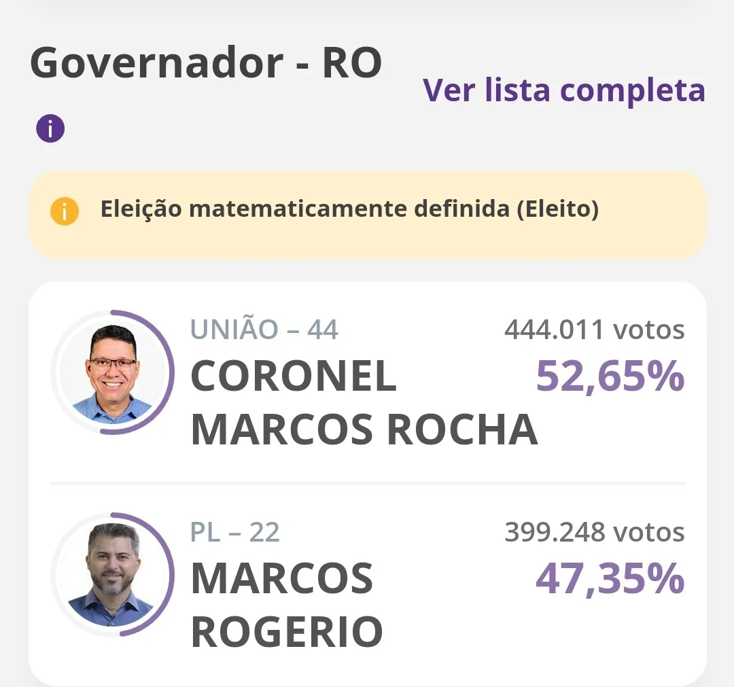
Task: Click the purple info icon under Governador
Action: click(50, 128)
